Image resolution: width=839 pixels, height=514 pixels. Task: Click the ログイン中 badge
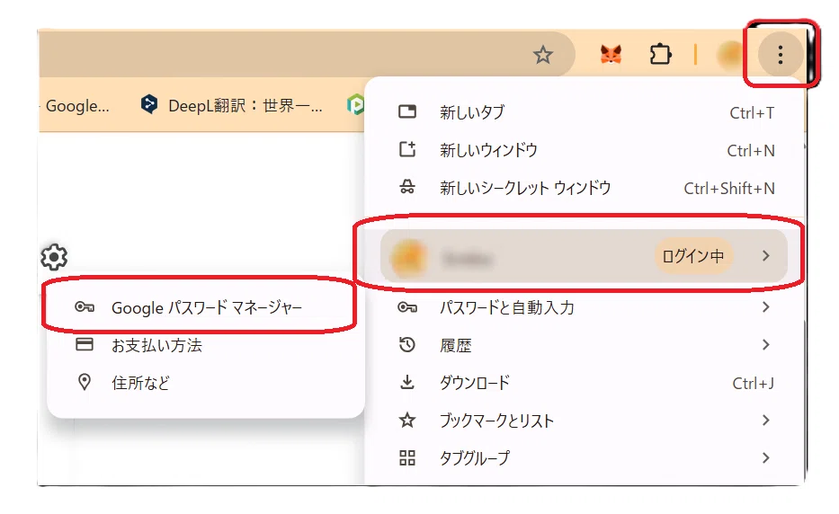693,256
